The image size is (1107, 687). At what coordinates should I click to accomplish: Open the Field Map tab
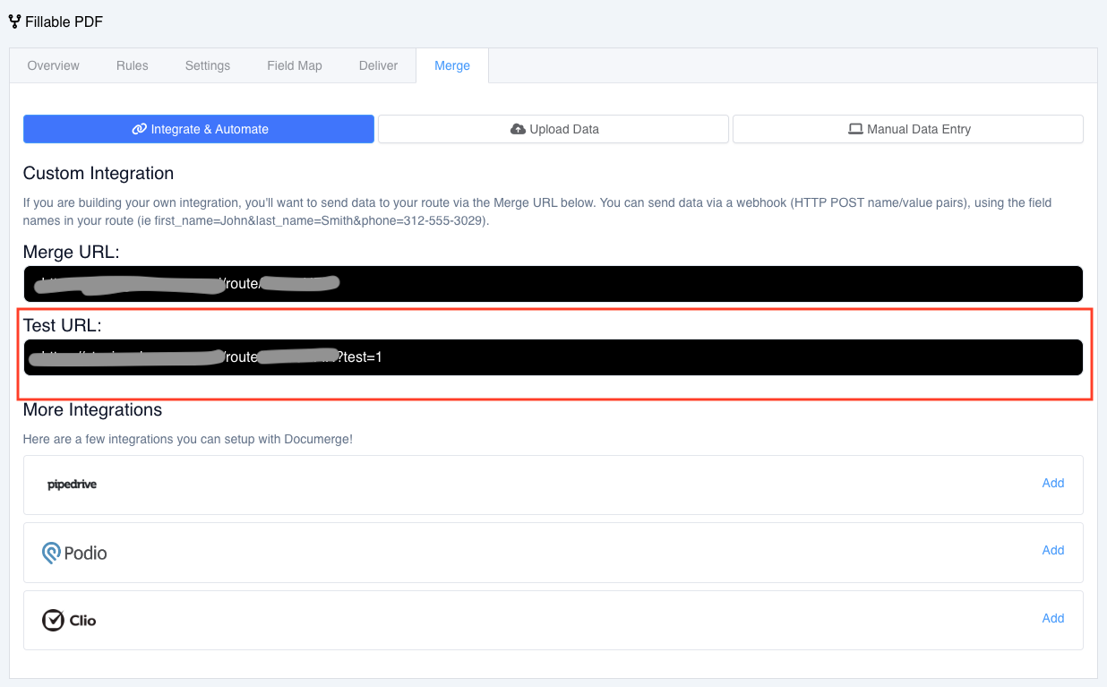coord(295,65)
